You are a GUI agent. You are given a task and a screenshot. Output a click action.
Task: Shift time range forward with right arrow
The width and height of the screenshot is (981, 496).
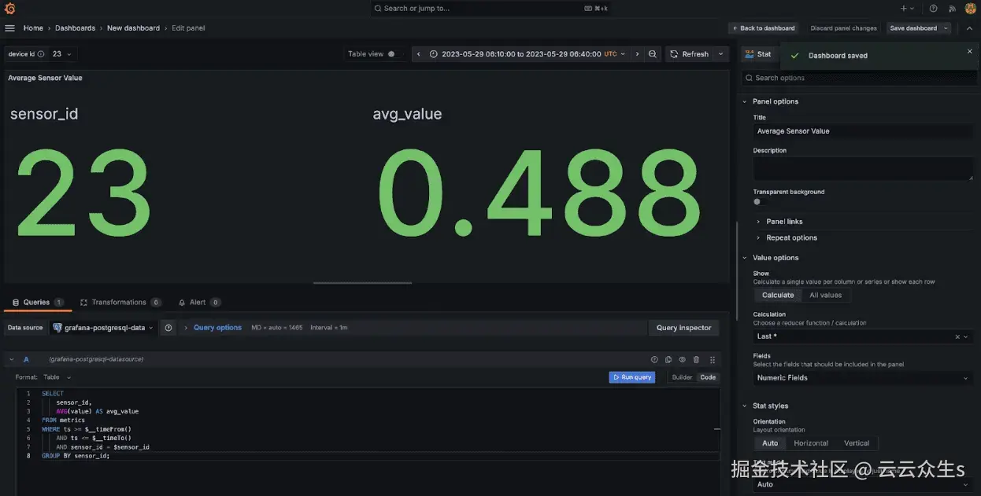click(637, 54)
